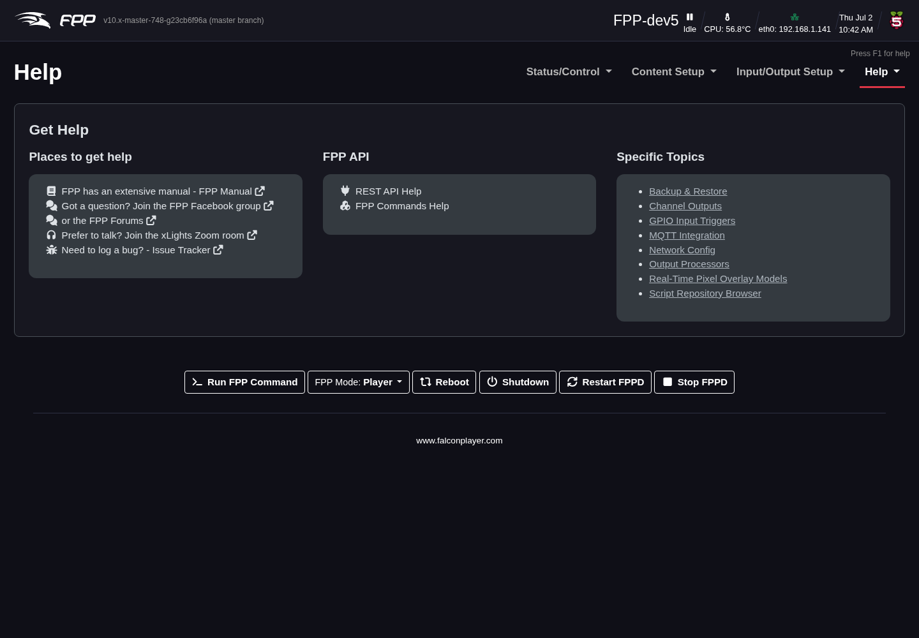Click the Shutdown button
The height and width of the screenshot is (638, 919).
(x=518, y=382)
